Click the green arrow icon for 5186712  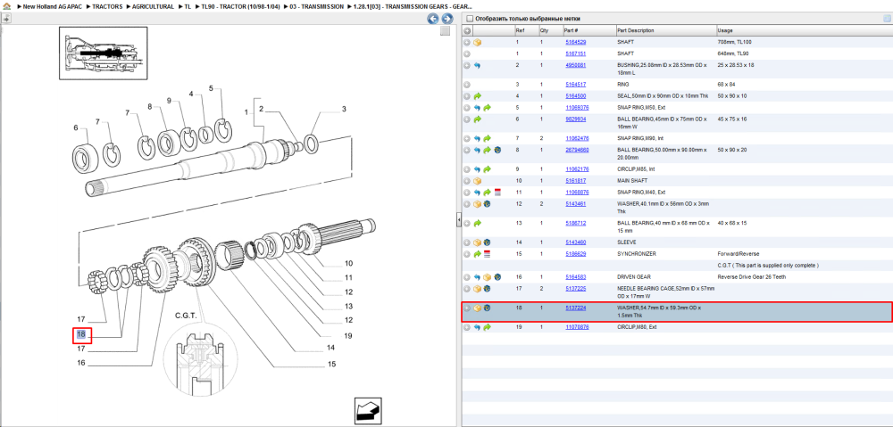coord(477,224)
